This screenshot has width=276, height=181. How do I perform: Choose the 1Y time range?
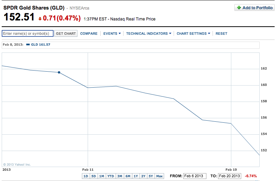tap(136, 176)
